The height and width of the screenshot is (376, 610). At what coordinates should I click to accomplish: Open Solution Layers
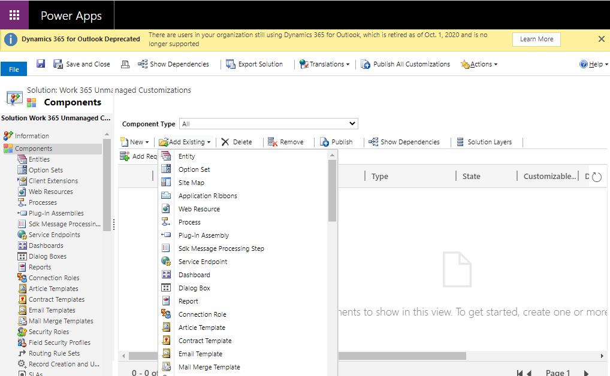click(x=484, y=142)
